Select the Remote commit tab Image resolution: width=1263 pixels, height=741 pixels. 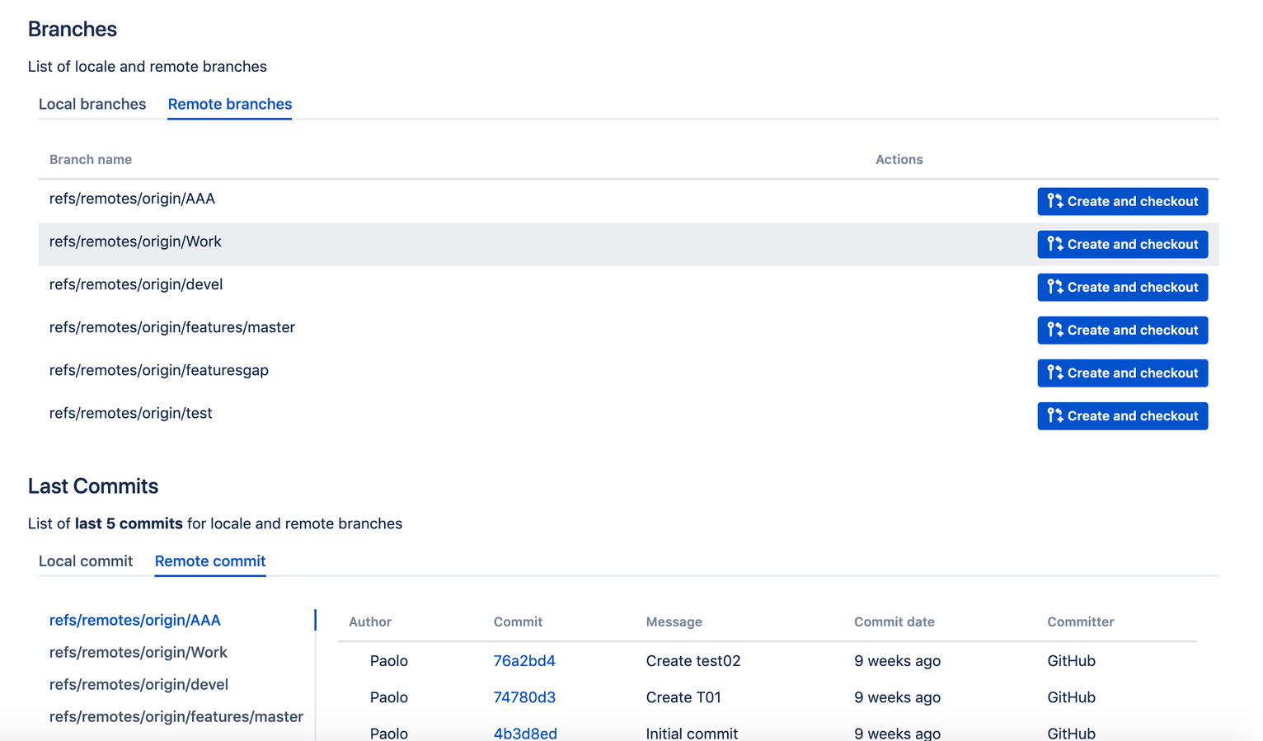210,561
